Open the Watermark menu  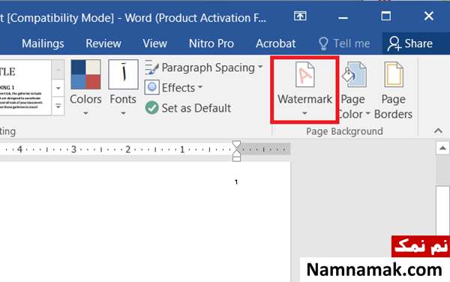coord(304,89)
